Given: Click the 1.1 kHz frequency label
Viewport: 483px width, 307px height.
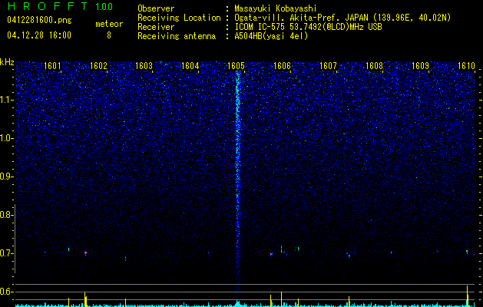Looking at the screenshot, I should point(6,100).
